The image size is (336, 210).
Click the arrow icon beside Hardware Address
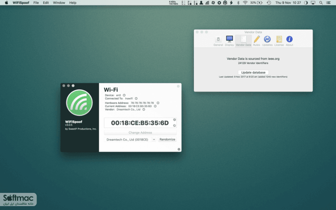click(158, 103)
